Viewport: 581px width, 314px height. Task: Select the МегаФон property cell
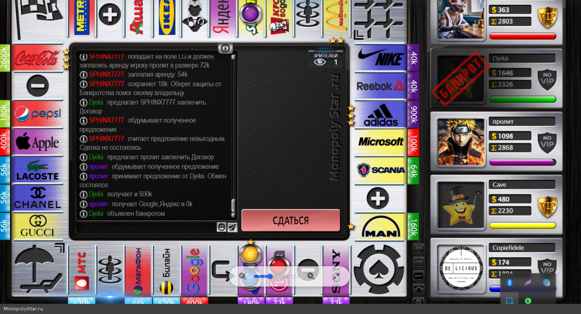click(x=138, y=271)
